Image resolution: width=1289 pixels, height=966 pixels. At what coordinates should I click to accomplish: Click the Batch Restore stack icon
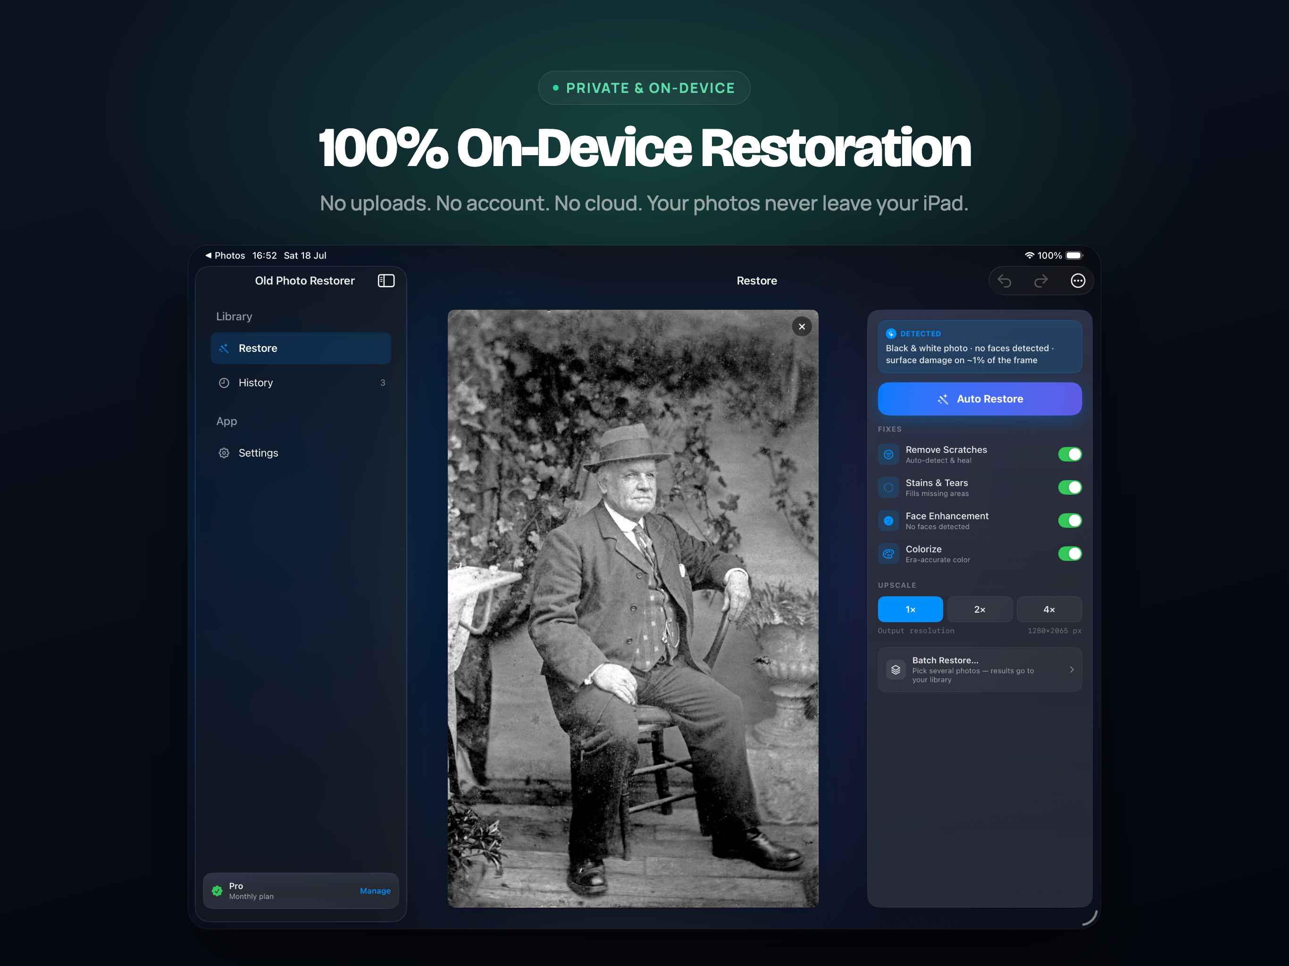pos(896,670)
